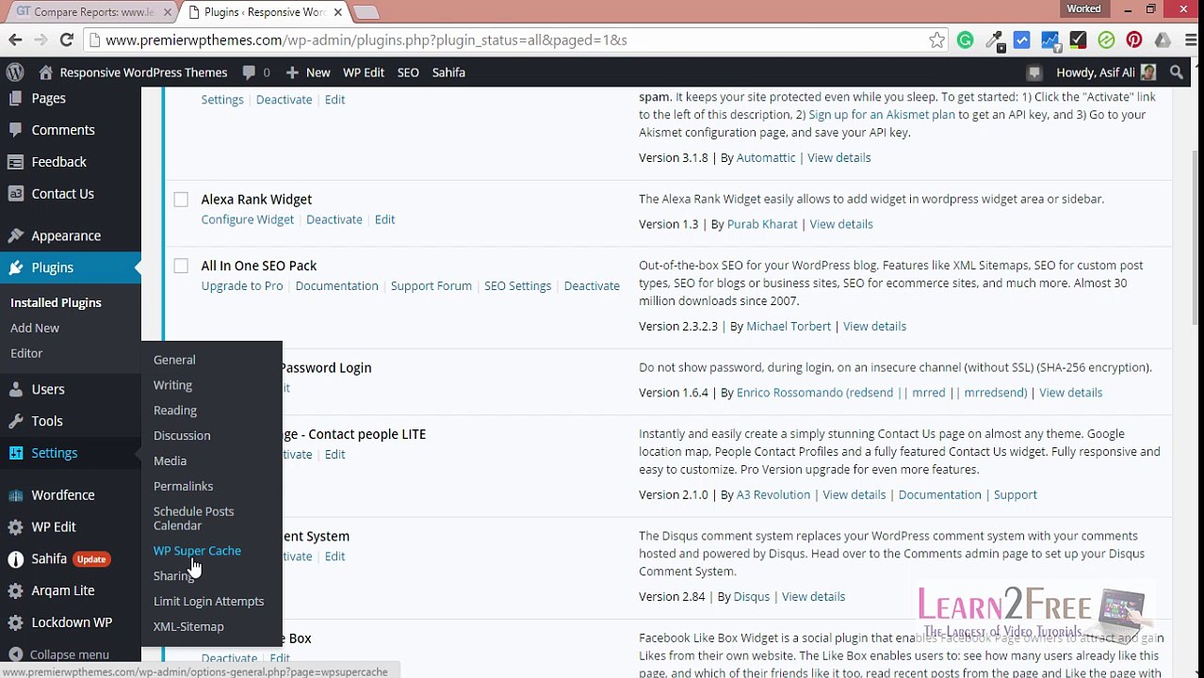1204x678 pixels.
Task: Open the Support Forum link
Action: [x=431, y=286]
